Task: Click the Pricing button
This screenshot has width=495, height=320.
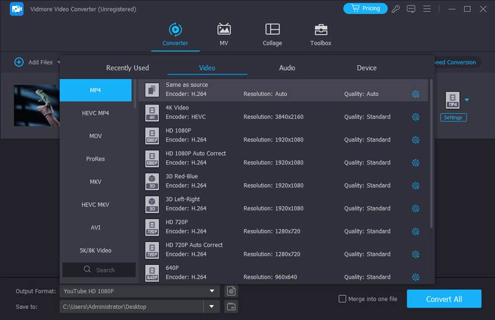Action: coord(365,9)
